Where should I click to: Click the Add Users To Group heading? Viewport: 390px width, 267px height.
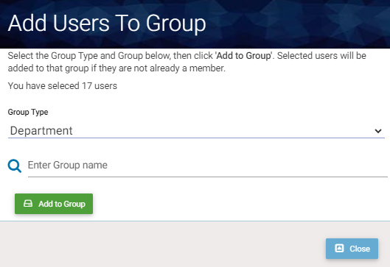tap(107, 24)
